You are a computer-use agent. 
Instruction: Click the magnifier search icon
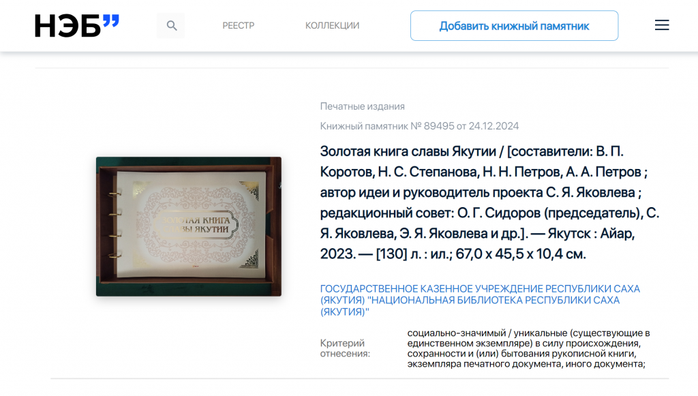coord(171,26)
